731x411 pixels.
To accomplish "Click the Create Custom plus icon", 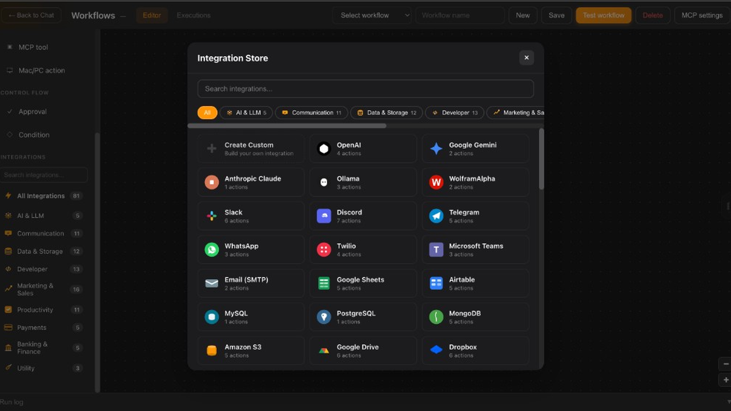I will [212, 149].
